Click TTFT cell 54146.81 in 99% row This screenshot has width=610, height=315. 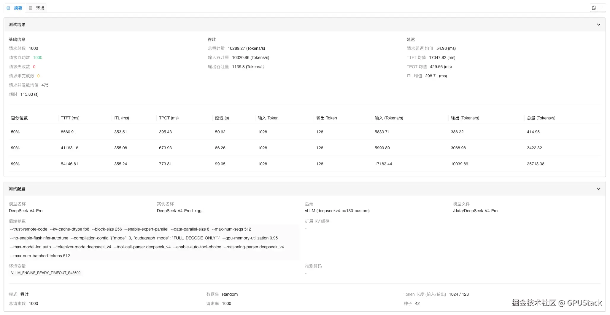69,164
